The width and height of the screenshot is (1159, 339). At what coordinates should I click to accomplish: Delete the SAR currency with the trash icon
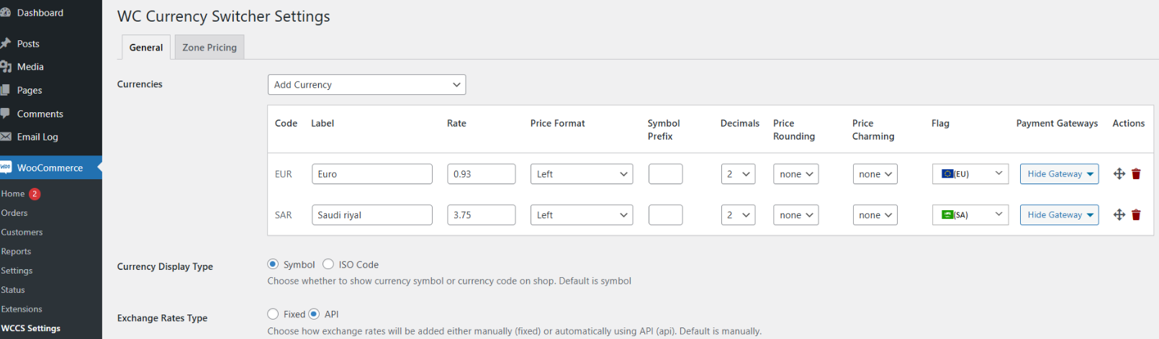pos(1136,214)
